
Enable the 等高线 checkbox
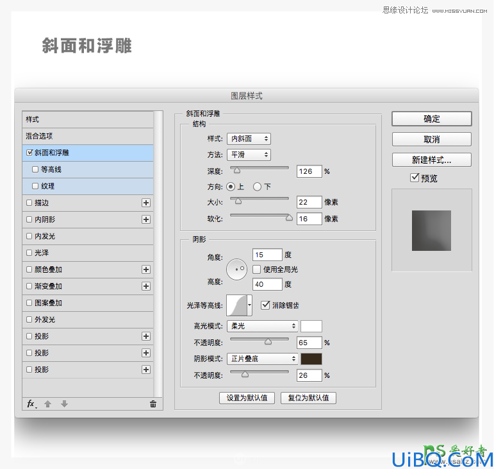[x=35, y=169]
